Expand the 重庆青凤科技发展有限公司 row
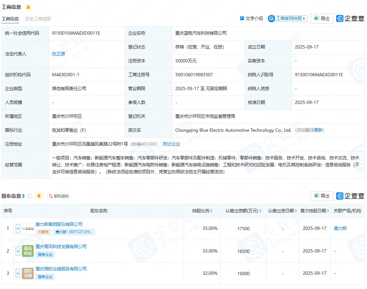 pos(18,251)
